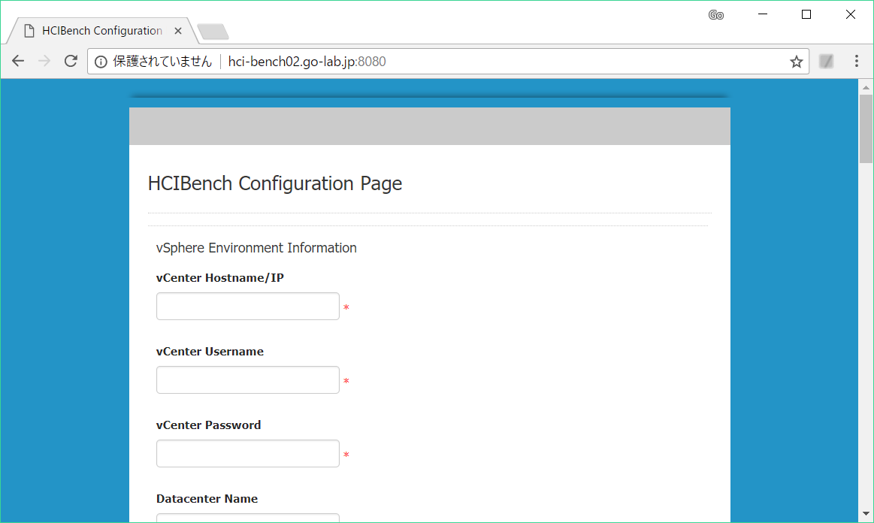This screenshot has width=874, height=523.
Task: Click the extension icon beside address bar
Action: (826, 61)
